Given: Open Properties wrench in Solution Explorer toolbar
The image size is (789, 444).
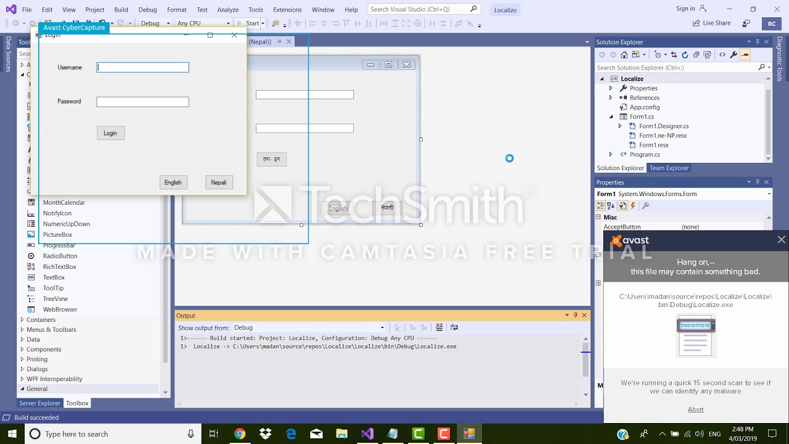Looking at the screenshot, I should [x=734, y=55].
